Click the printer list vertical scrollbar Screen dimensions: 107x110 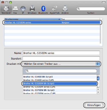pyautogui.click(x=101, y=32)
